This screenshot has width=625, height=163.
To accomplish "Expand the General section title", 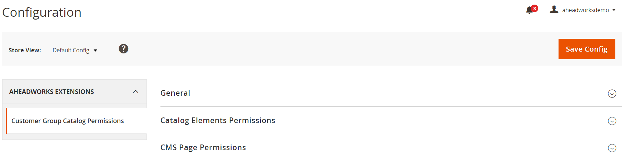I will [175, 93].
